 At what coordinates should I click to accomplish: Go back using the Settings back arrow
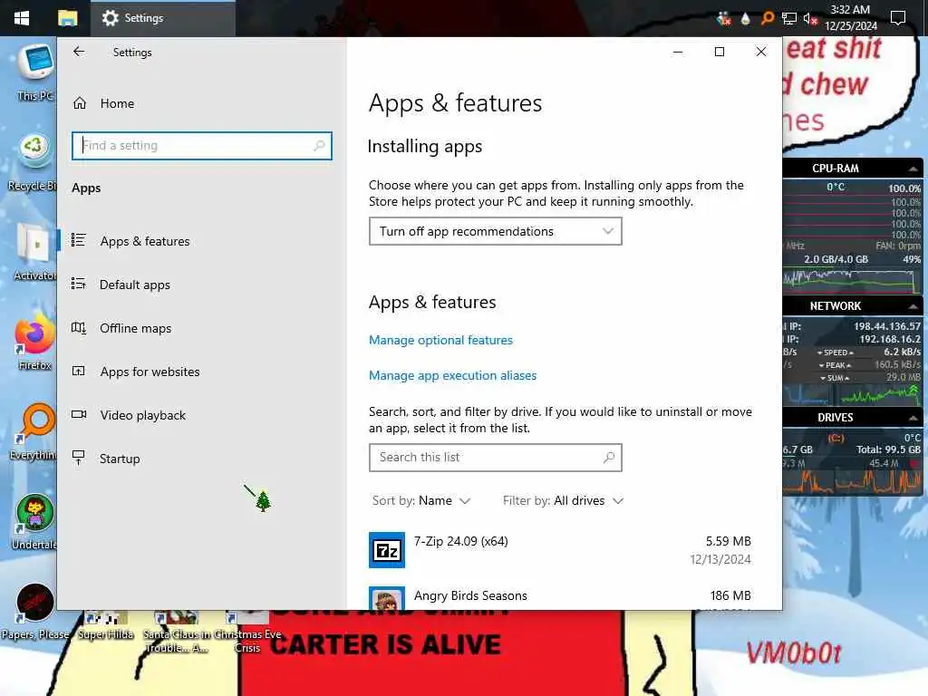79,52
